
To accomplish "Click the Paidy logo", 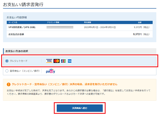I will click(51, 71).
